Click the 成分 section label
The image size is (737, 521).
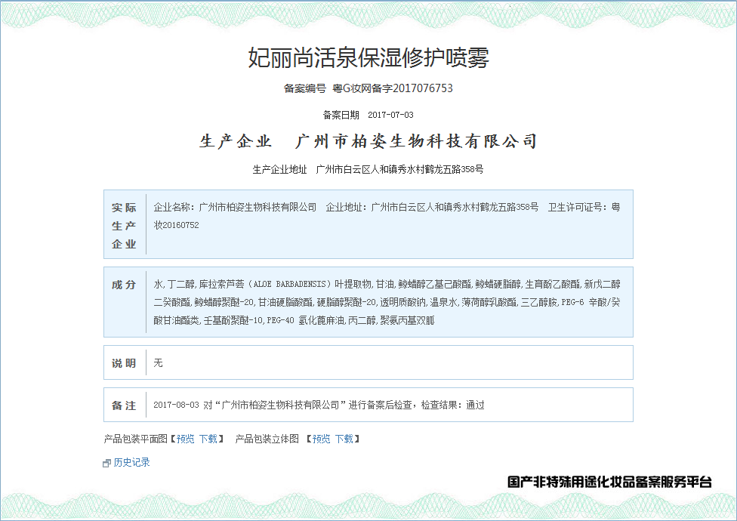pos(124,285)
